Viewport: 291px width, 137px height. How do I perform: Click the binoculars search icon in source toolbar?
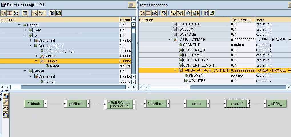pos(52,13)
